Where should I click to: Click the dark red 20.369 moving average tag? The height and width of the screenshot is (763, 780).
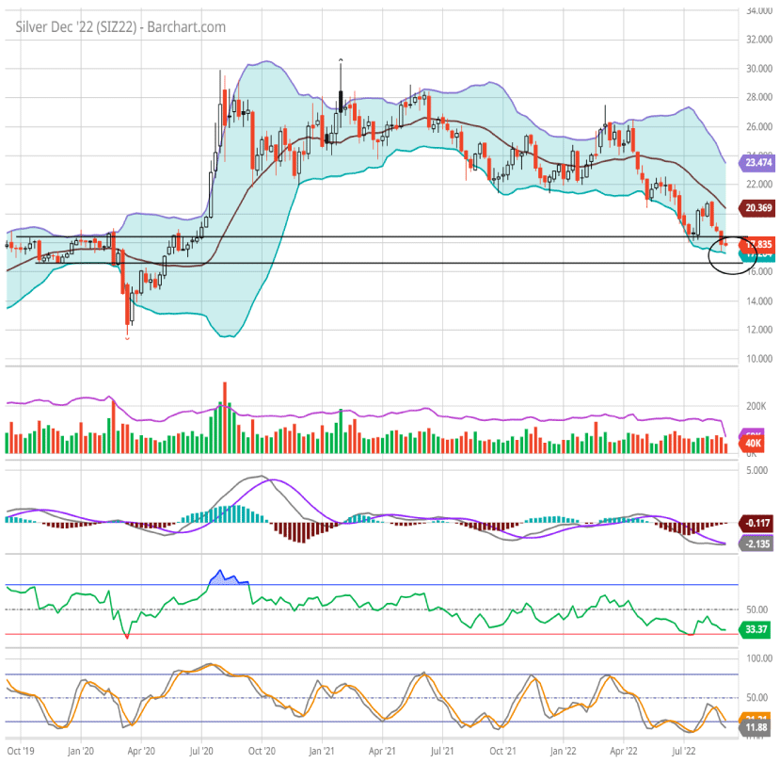[x=757, y=207]
